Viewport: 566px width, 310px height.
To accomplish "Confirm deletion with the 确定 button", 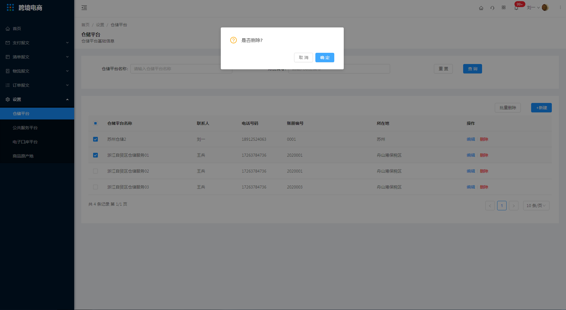I will tap(325, 58).
